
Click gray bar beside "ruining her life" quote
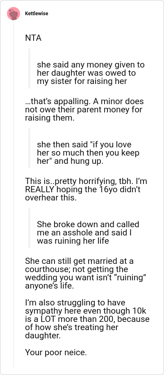pyautogui.click(x=30, y=228)
